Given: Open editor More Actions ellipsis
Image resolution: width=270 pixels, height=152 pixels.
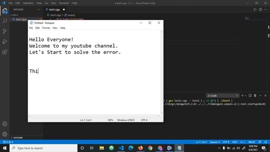Looking at the screenshot, I should pos(265,9).
